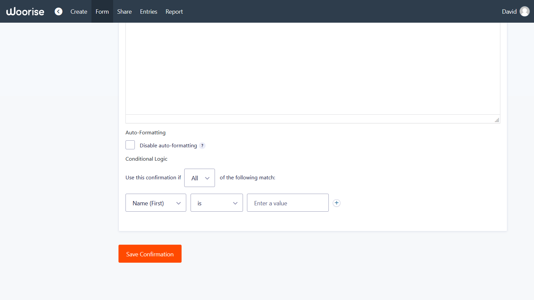Screen dimensions: 534x300
Task: Select the Form tab
Action: click(x=102, y=11)
